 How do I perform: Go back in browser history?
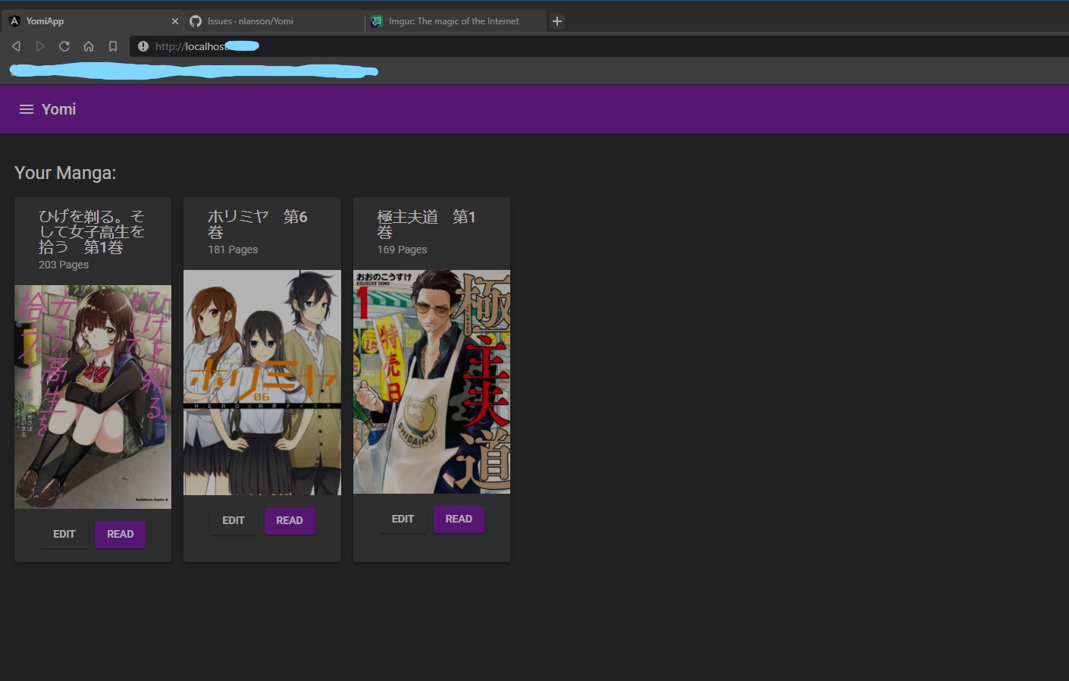(16, 46)
